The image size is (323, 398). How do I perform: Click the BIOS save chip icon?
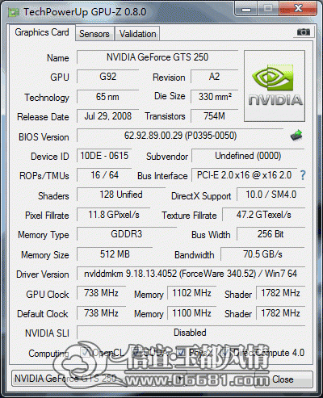296,135
